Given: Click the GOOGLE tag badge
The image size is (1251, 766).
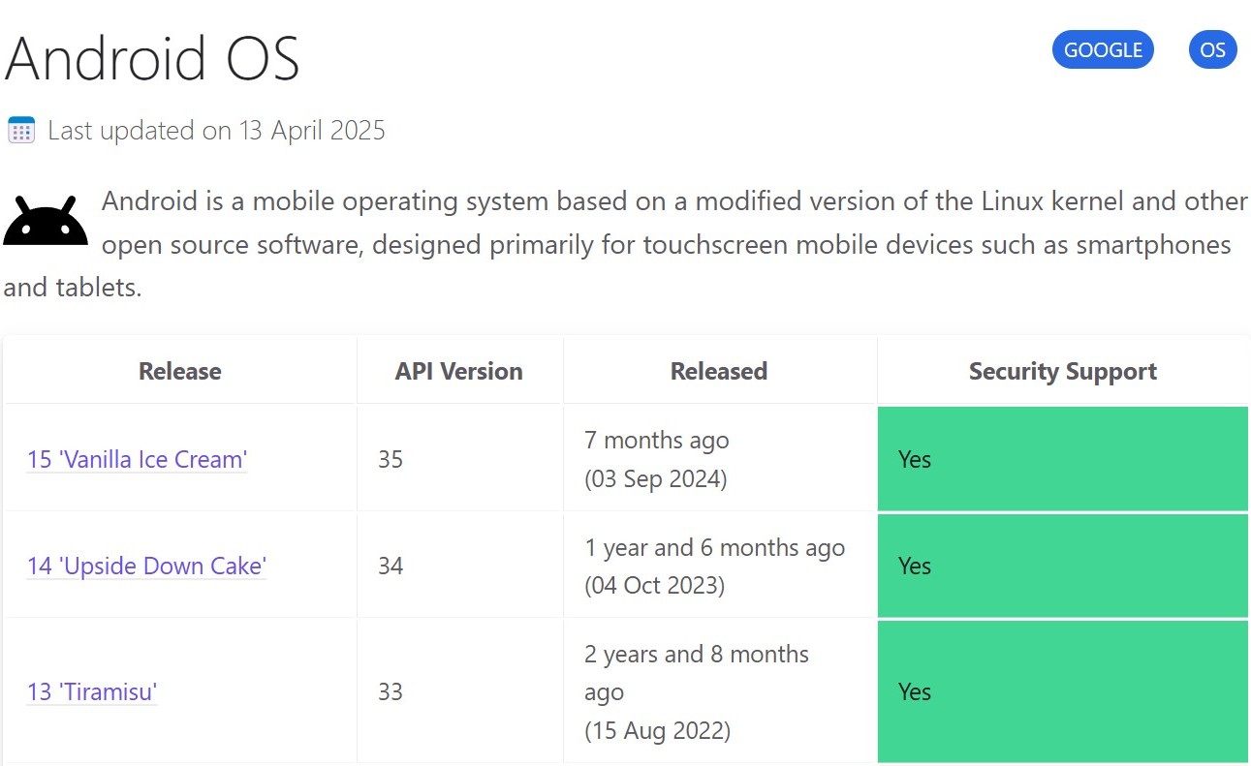Looking at the screenshot, I should click(1103, 50).
